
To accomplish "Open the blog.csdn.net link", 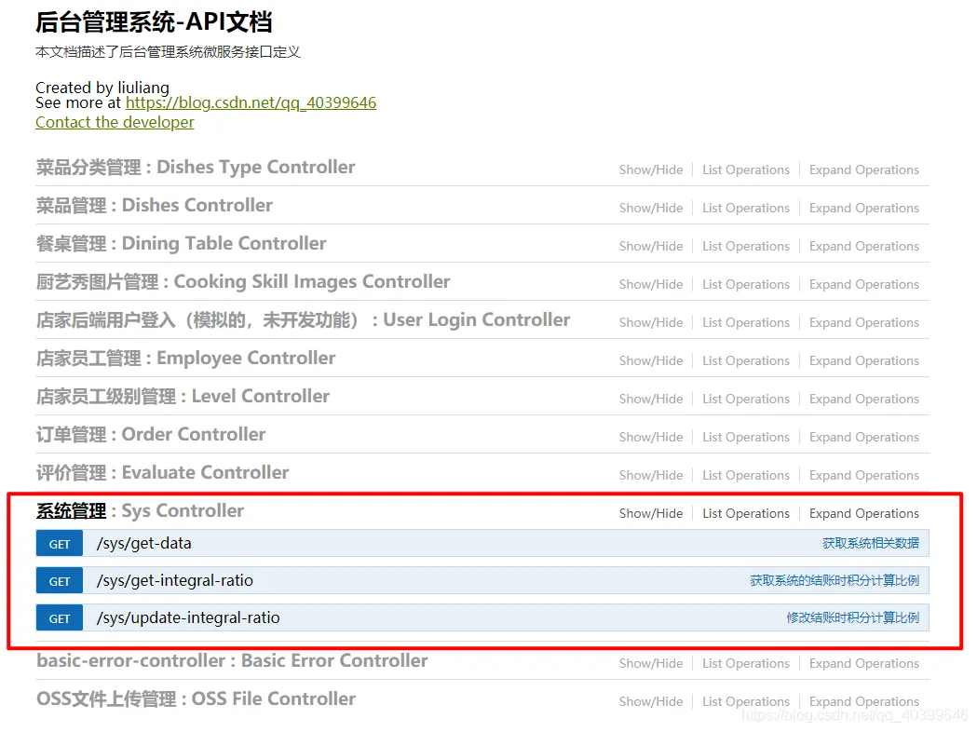I will pos(250,102).
